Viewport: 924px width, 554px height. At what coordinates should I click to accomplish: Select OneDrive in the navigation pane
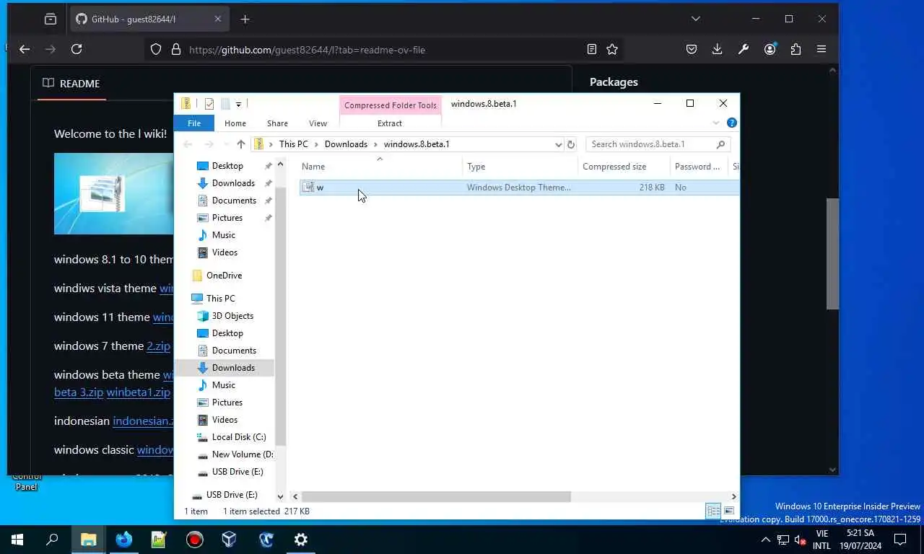[224, 276]
